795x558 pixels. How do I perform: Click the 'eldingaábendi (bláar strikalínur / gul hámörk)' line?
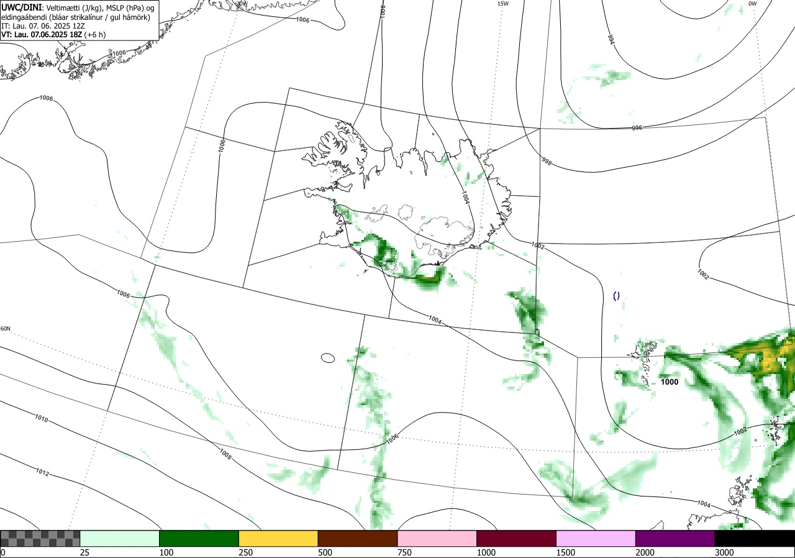tap(76, 17)
